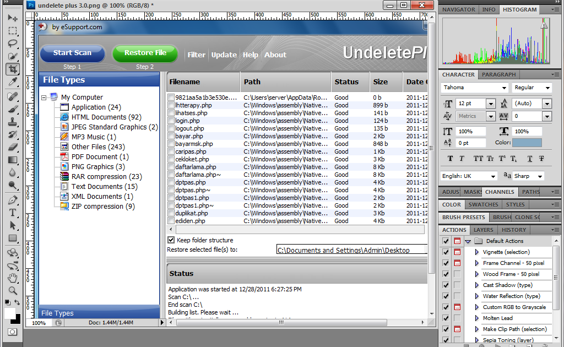The width and height of the screenshot is (564, 347).
Task: Select the Brush tool
Action: (13, 109)
